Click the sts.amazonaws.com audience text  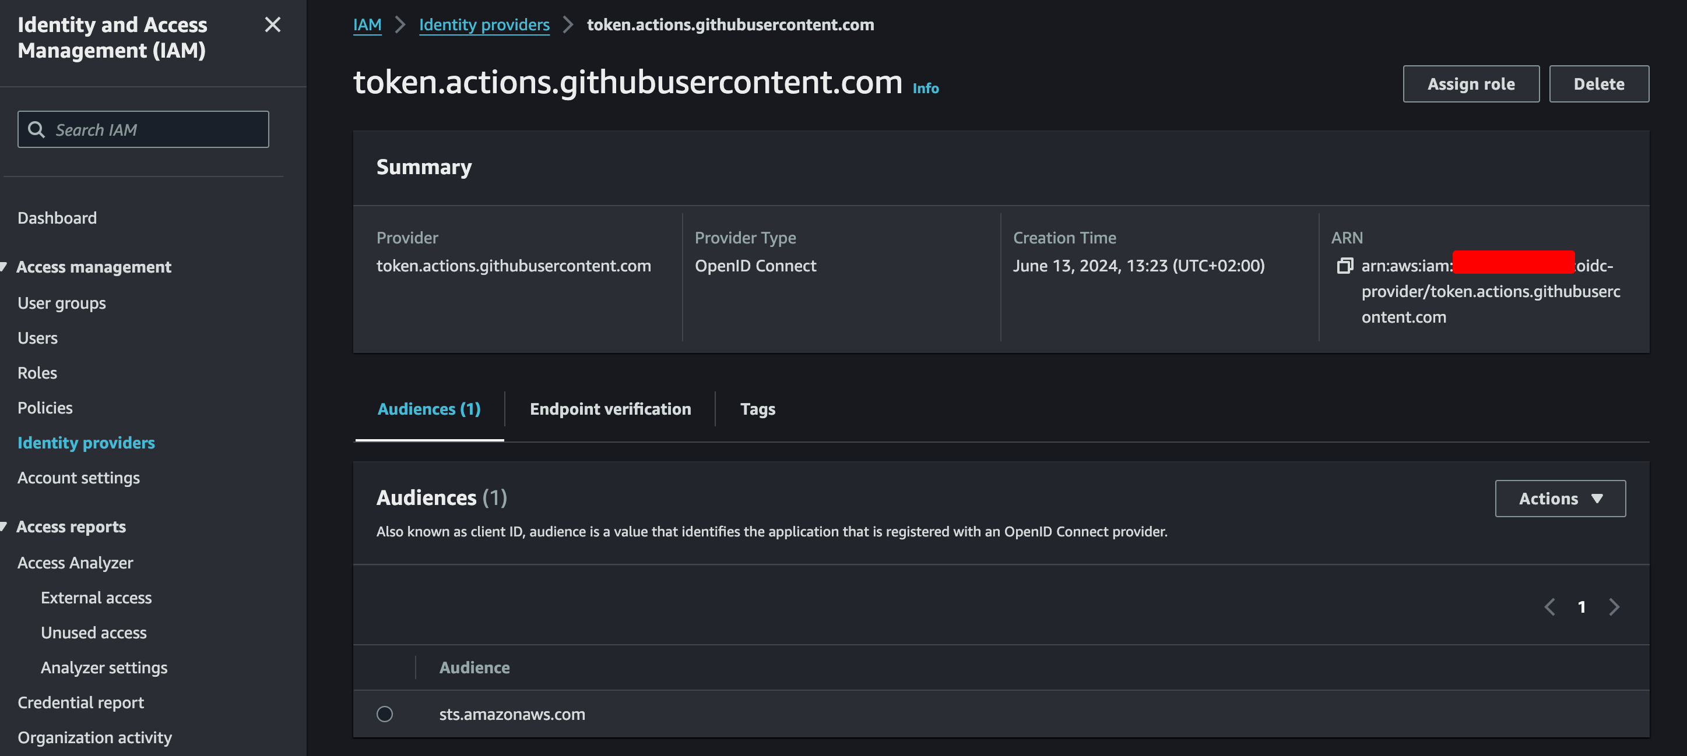512,714
